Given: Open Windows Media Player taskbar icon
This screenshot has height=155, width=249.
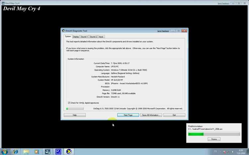Looking at the screenshot, I should click(37, 151).
